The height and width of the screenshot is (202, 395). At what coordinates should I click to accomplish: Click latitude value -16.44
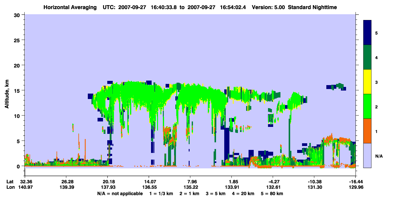tap(355, 182)
